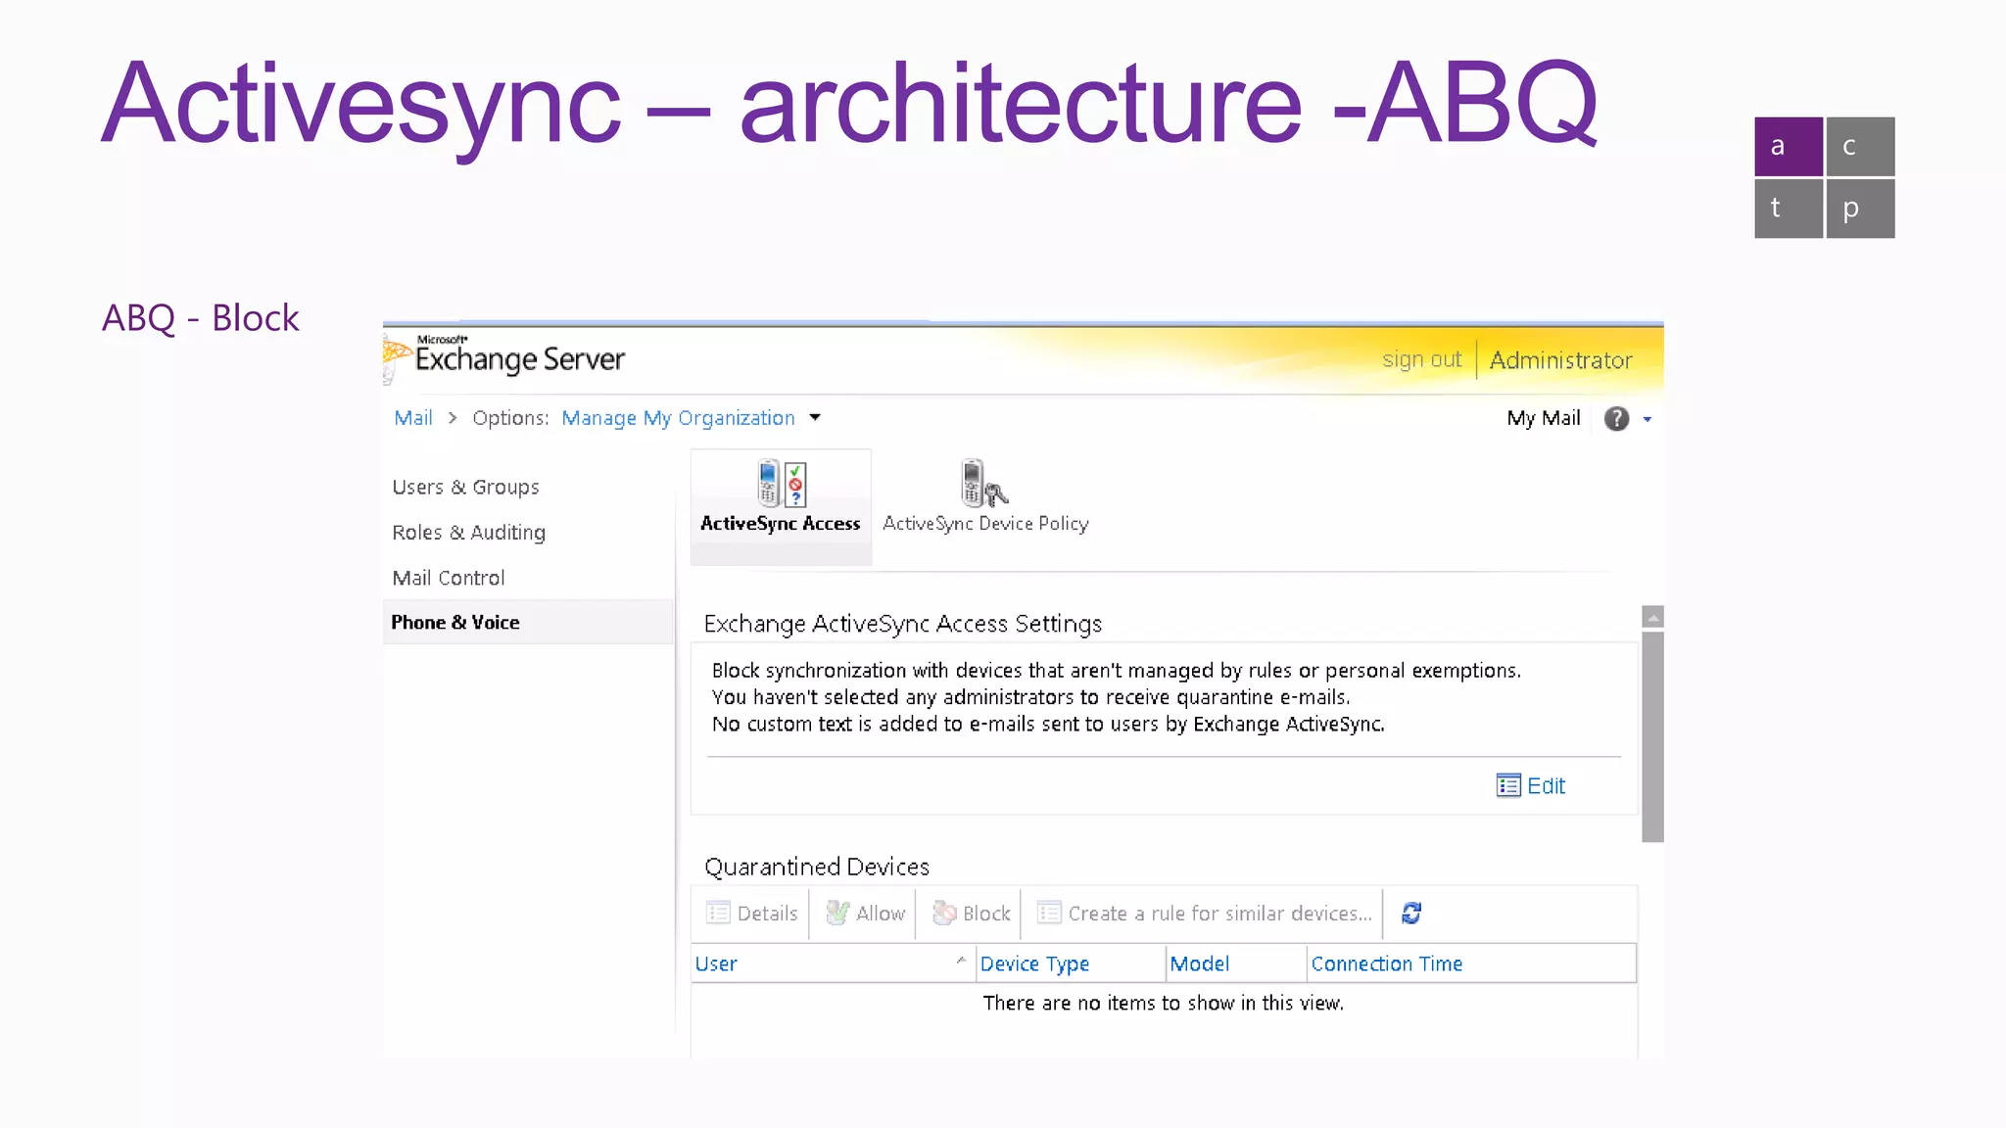Click the grey 'p' tile in the logo
The image size is (2006, 1128).
[1860, 209]
